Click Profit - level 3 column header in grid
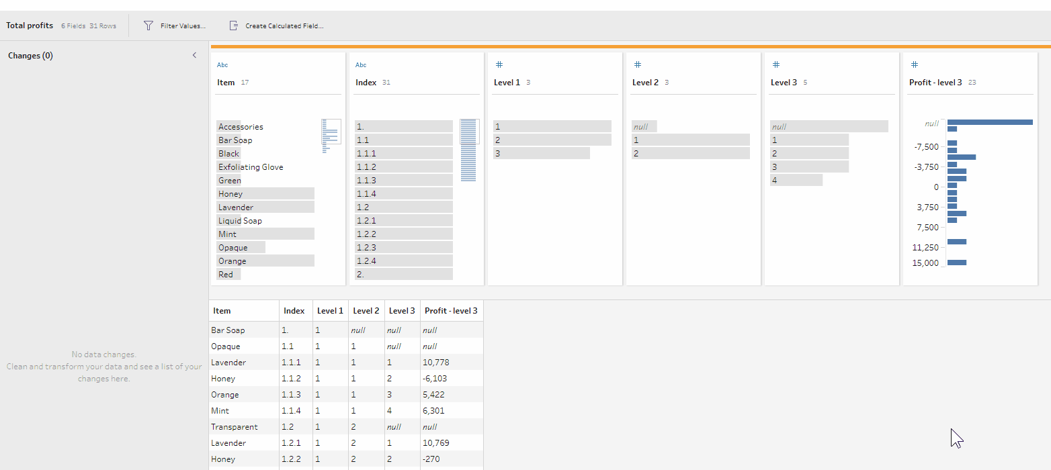 [452, 311]
